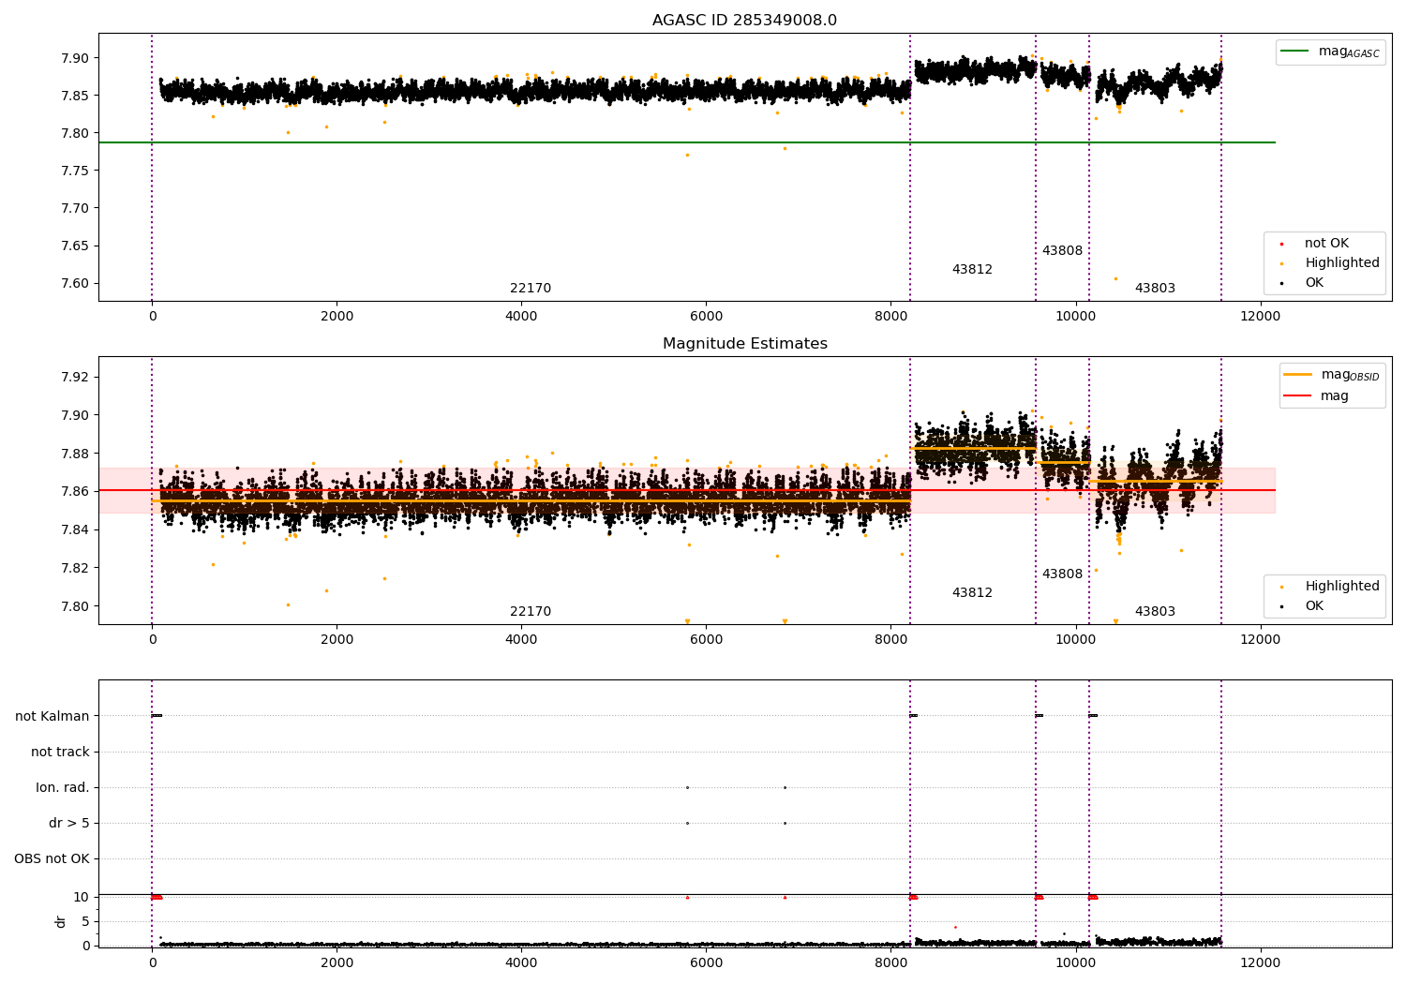1406x984 pixels.
Task: Select the "not OK" legend entry
Action: (x=1326, y=244)
